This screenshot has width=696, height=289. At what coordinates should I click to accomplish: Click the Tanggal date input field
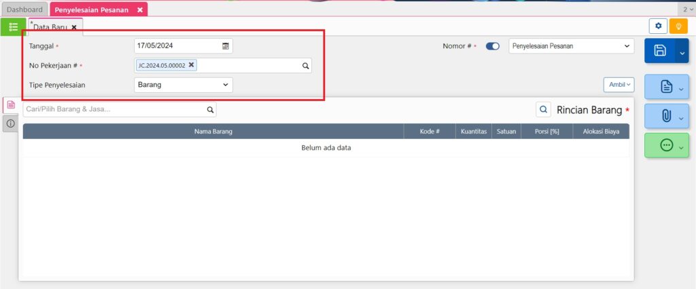tap(184, 45)
